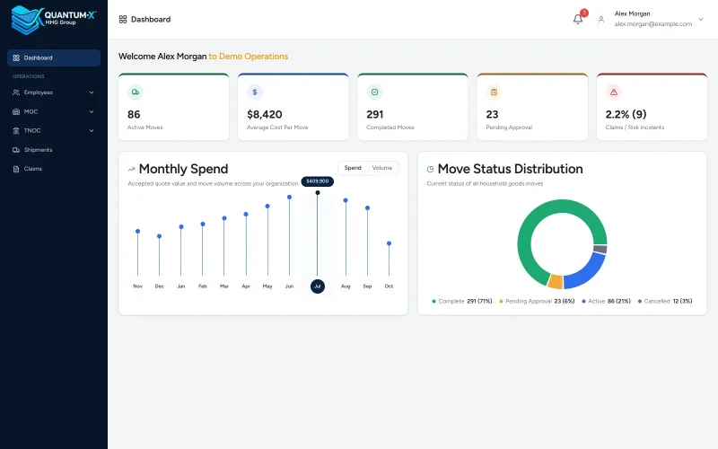
Task: Click the Employees people icon in sidebar
Action: pos(16,92)
